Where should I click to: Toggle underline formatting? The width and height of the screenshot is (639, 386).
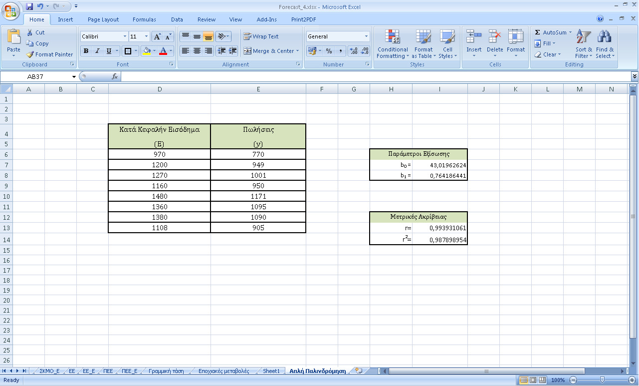coord(109,51)
